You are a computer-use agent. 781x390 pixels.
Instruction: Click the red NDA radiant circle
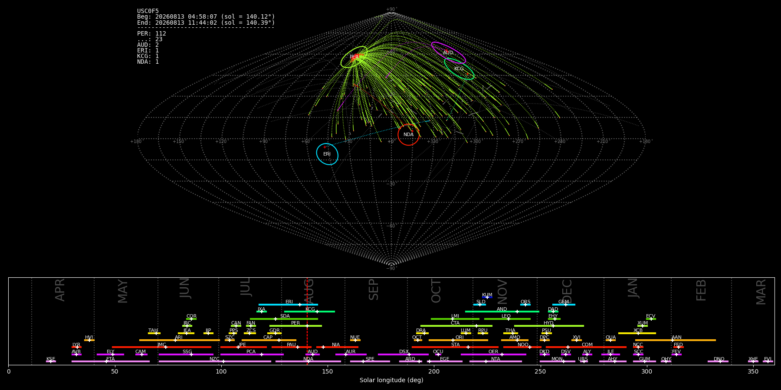pos(409,134)
